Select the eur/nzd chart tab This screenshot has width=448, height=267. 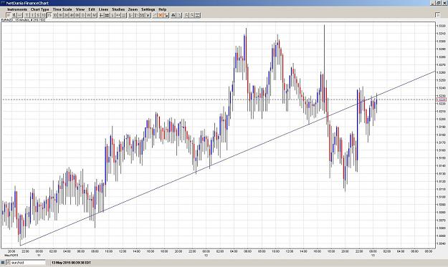[26, 263]
